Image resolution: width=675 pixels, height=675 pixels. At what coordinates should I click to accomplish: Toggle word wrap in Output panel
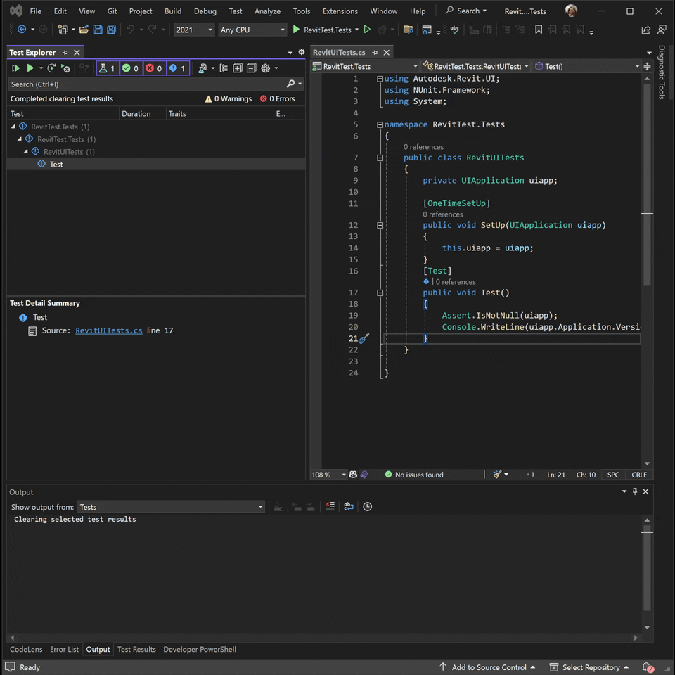(x=349, y=506)
